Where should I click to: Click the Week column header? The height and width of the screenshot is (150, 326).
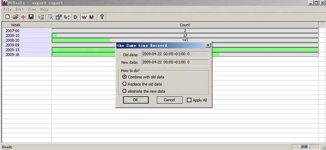[26, 25]
